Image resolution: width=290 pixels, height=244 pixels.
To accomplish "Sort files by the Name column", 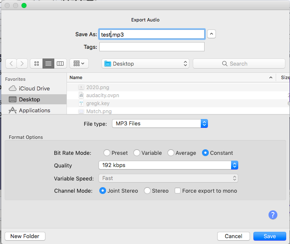I will point(171,77).
